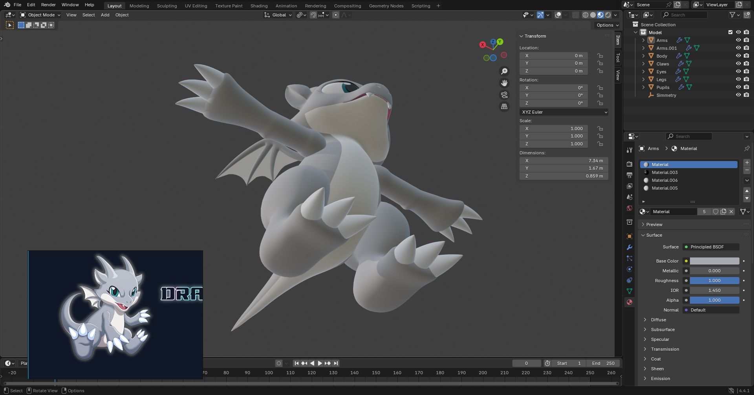
Task: Open the World properties tab (red globe)
Action: 630,208
